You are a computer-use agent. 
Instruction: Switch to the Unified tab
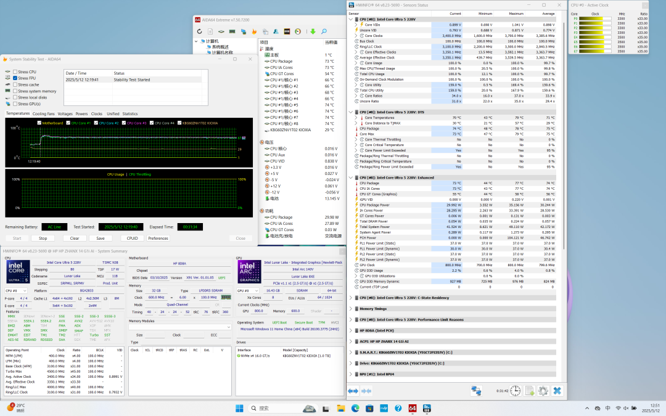click(113, 114)
